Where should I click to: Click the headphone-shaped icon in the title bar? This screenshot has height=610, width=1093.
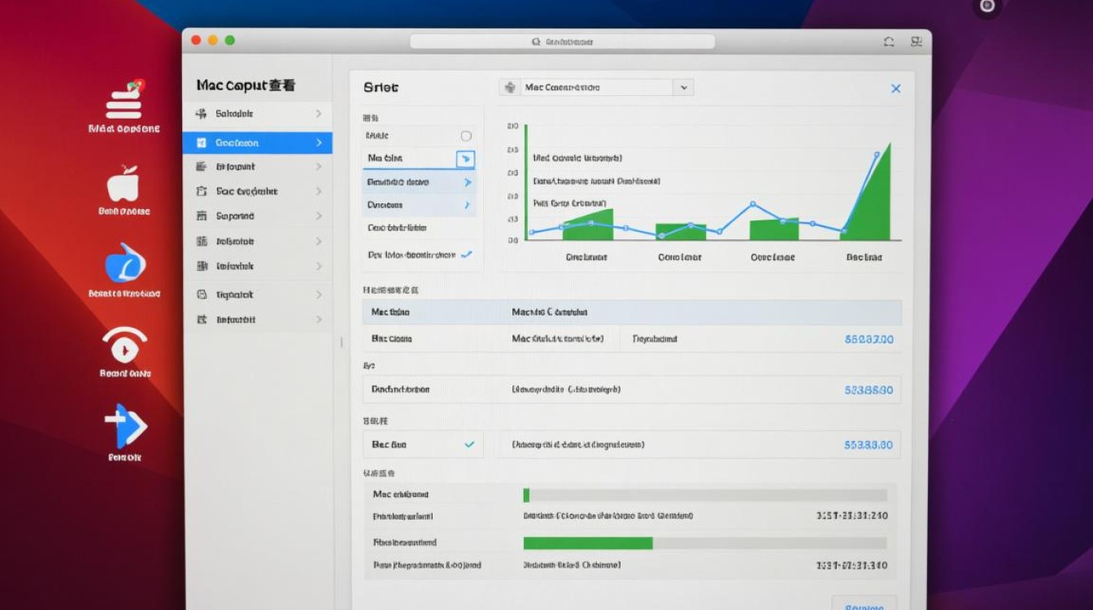[x=888, y=41]
